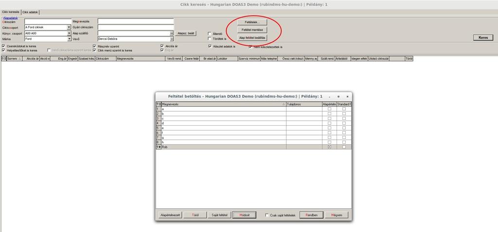Uncheck Cikk menü szerint is keres
Screen dimensions: 498x232
pos(94,50)
